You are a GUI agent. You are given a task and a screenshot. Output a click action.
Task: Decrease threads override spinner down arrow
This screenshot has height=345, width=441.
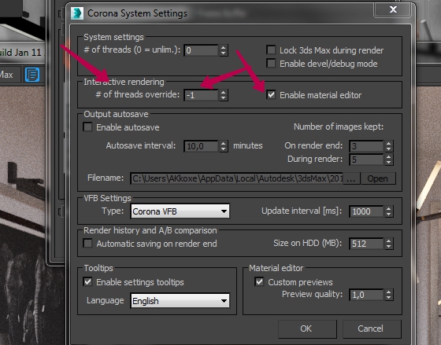pyautogui.click(x=224, y=97)
